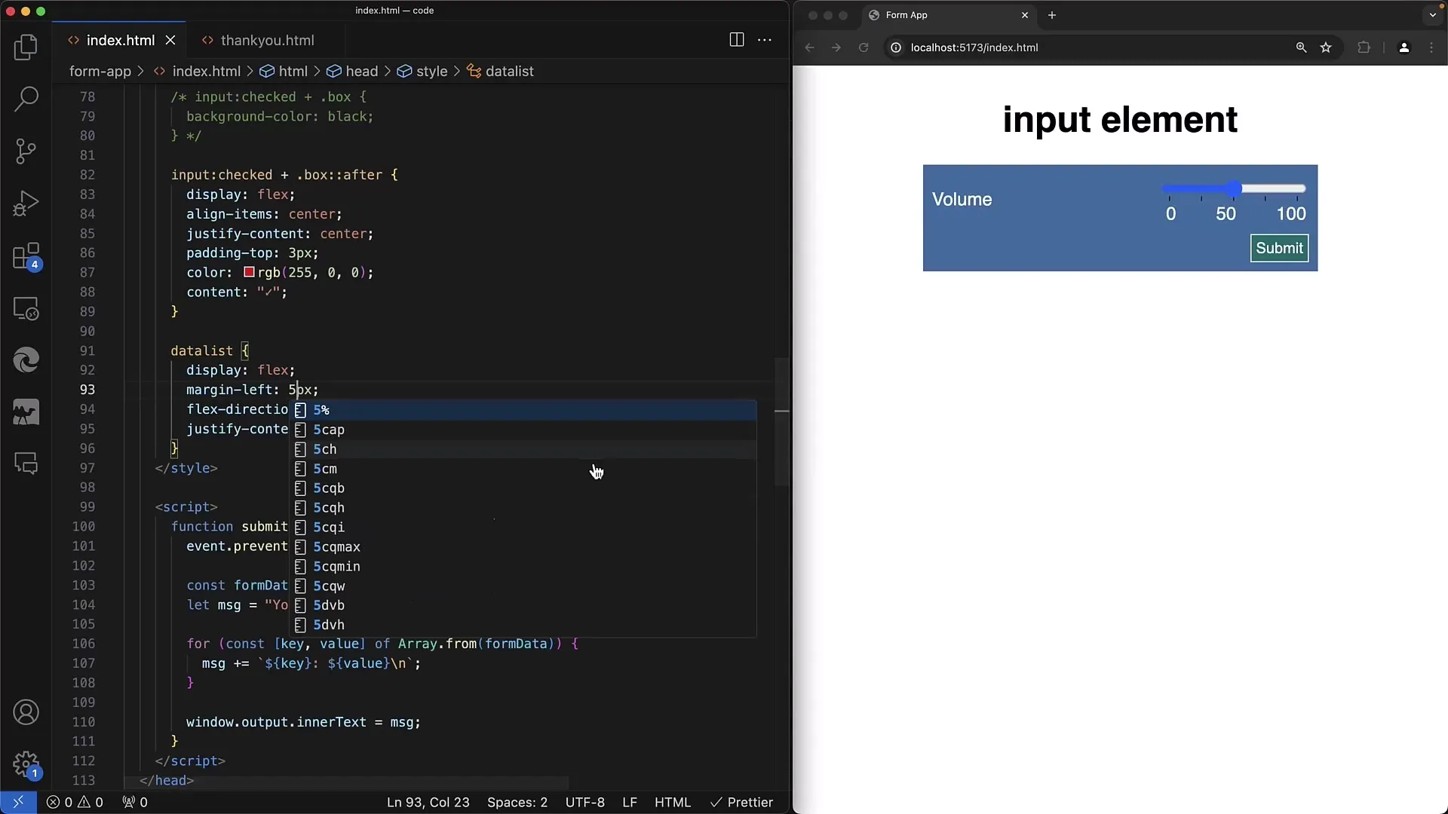Expand the 5cqmax autocomplete option
Screen dimensions: 1448x814
336,546
